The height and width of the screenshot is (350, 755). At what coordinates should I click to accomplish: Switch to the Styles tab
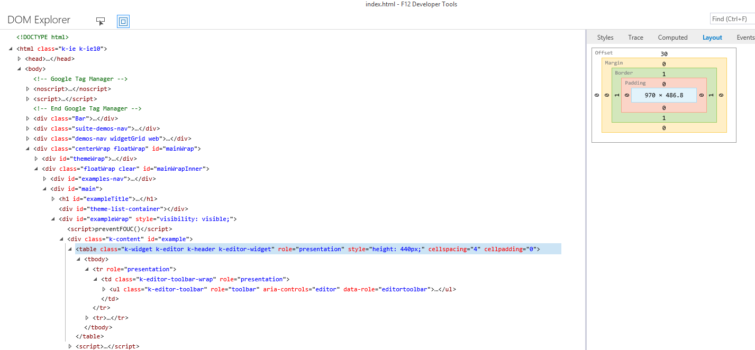click(605, 38)
